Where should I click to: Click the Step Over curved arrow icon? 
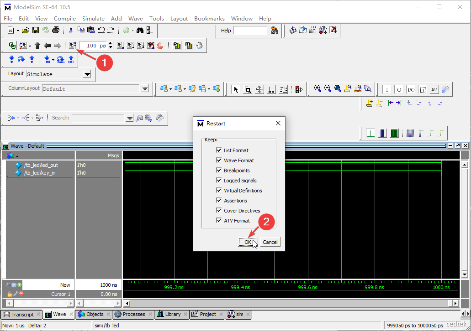(21, 59)
